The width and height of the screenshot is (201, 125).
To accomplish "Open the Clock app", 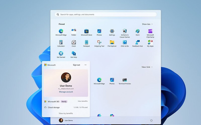I will pyautogui.click(x=74, y=43).
